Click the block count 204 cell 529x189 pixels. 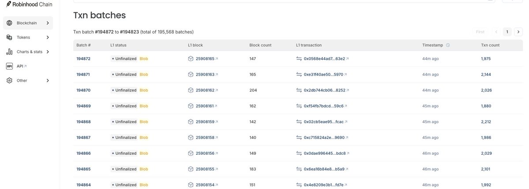[253, 90]
